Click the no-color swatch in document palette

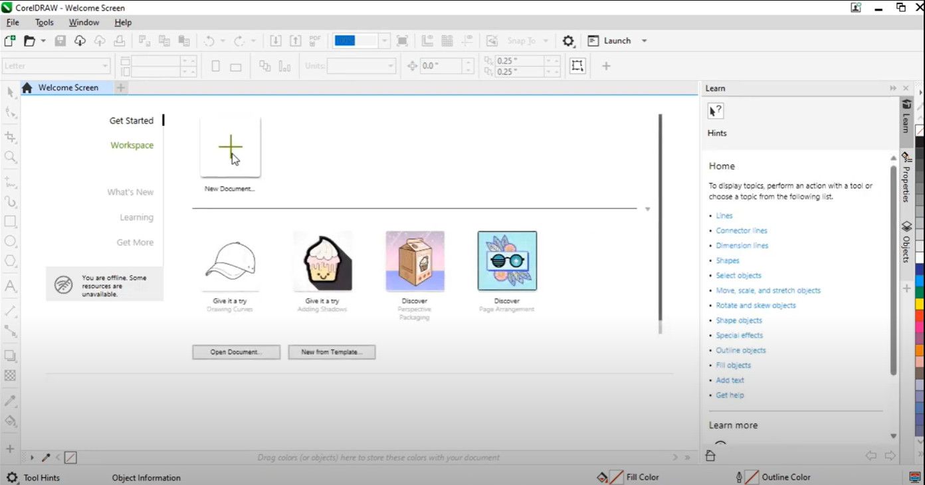point(70,457)
